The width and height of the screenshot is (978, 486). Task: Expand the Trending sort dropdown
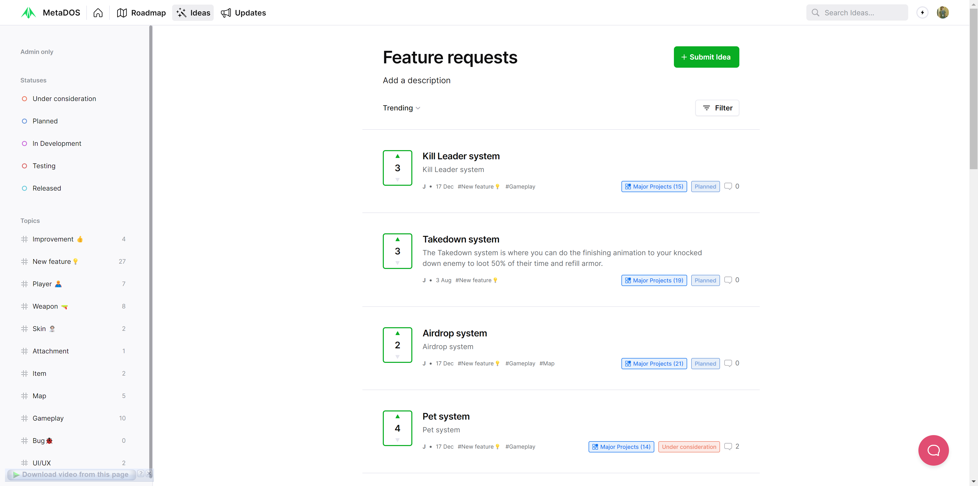pos(401,108)
